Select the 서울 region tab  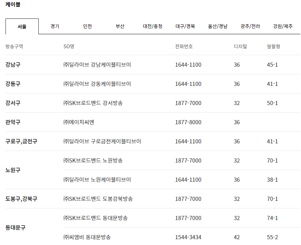22,26
